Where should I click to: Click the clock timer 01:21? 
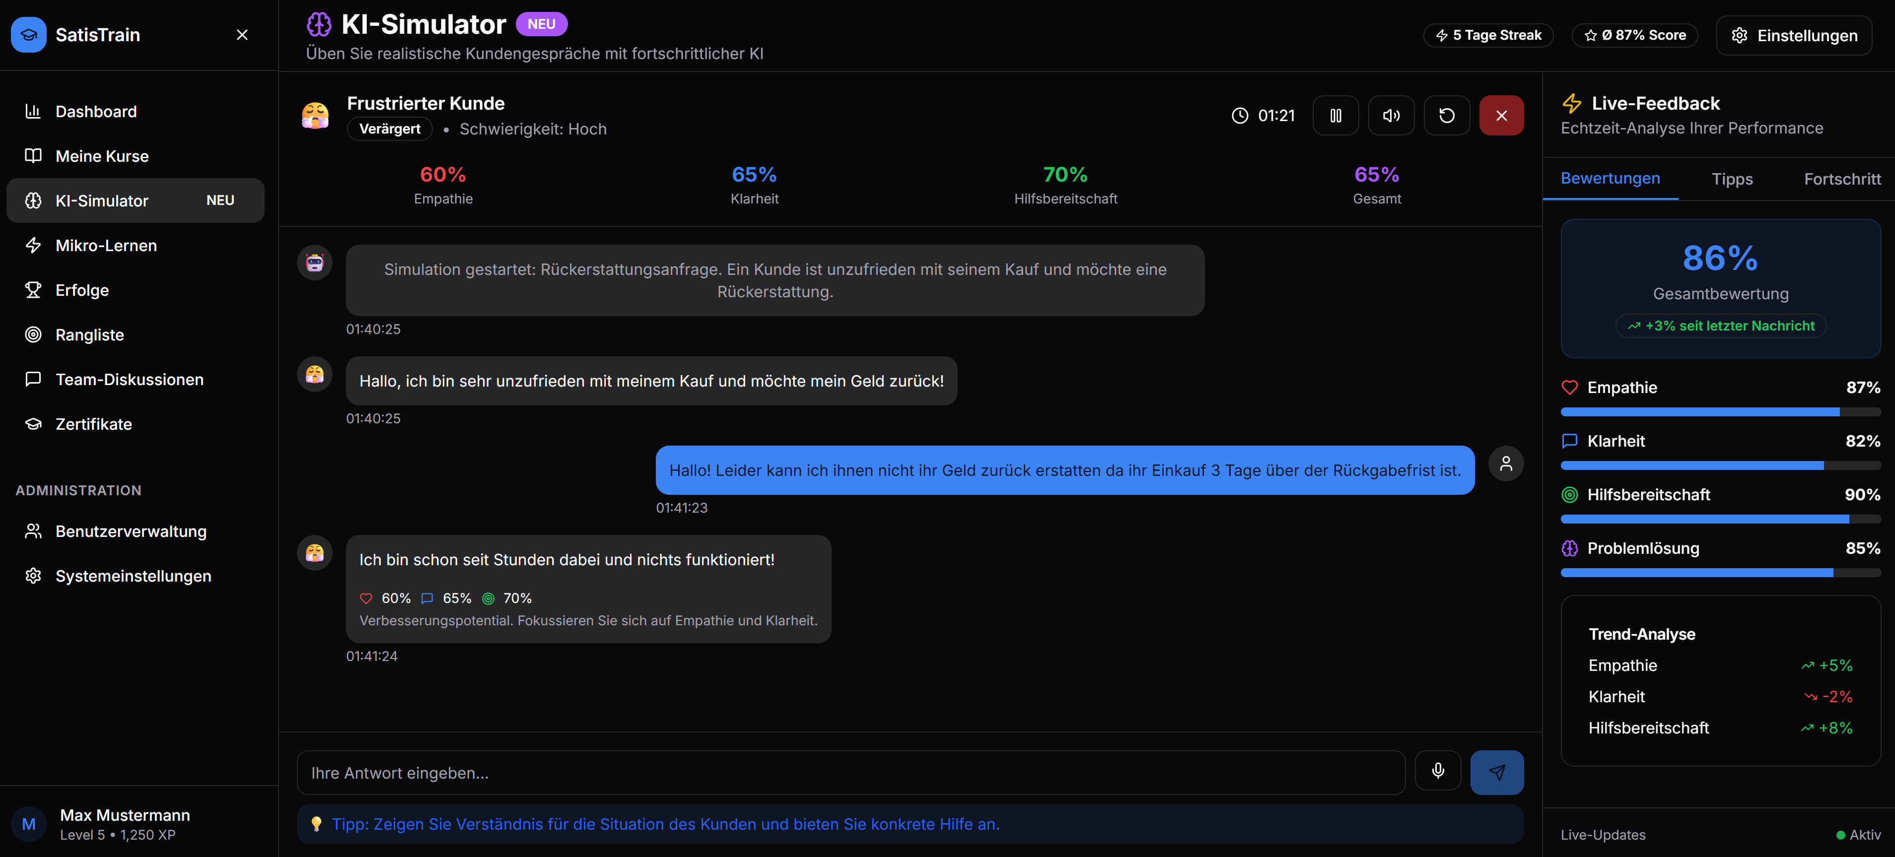(1263, 116)
